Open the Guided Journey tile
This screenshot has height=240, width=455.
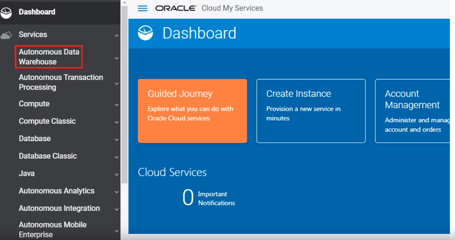[192, 111]
